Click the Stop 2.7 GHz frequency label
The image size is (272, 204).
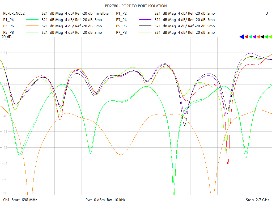[257, 200]
